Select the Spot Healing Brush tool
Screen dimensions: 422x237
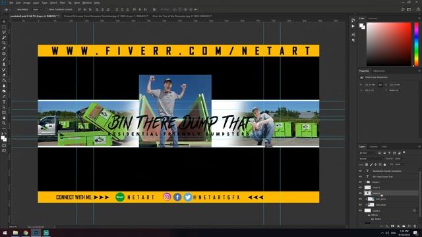coord(4,54)
